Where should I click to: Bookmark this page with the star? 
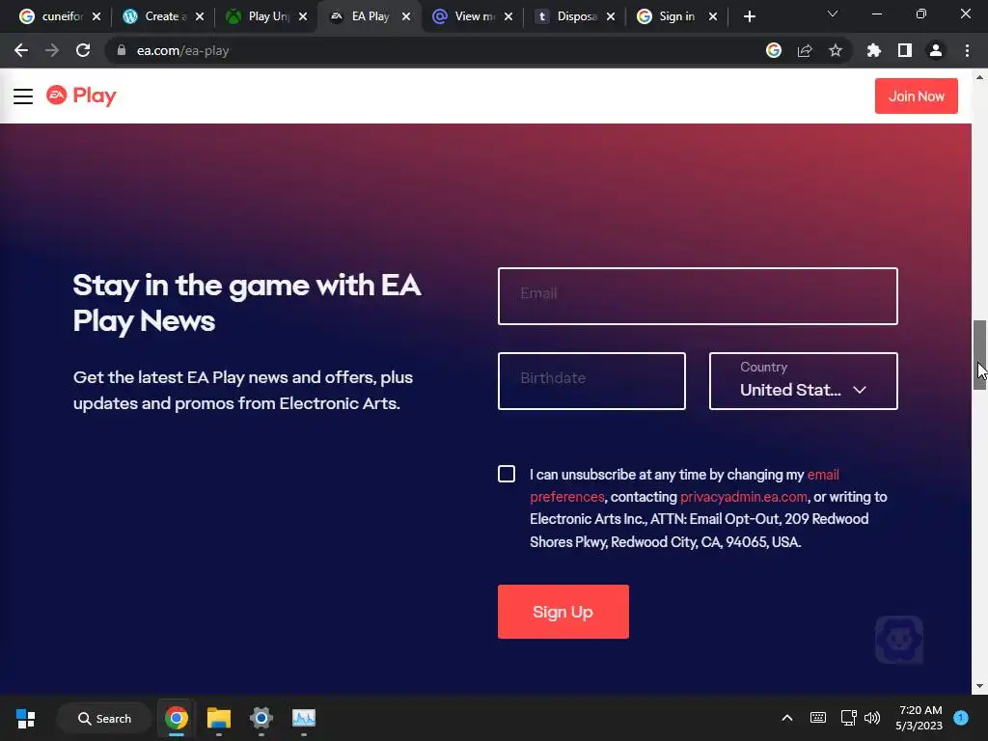[836, 50]
